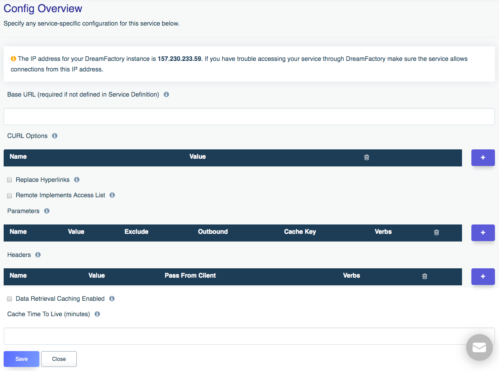Add a new Headers row with plus button
Image resolution: width=499 pixels, height=371 pixels.
[x=483, y=276]
